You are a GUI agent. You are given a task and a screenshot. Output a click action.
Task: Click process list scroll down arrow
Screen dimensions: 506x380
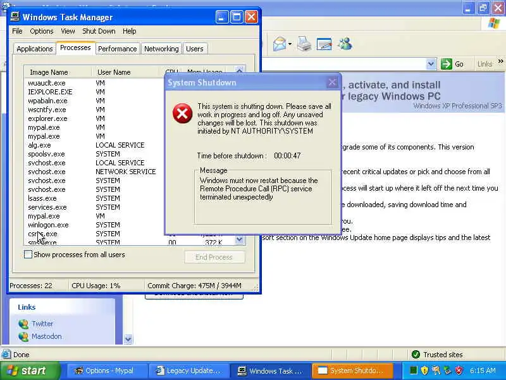tap(240, 239)
